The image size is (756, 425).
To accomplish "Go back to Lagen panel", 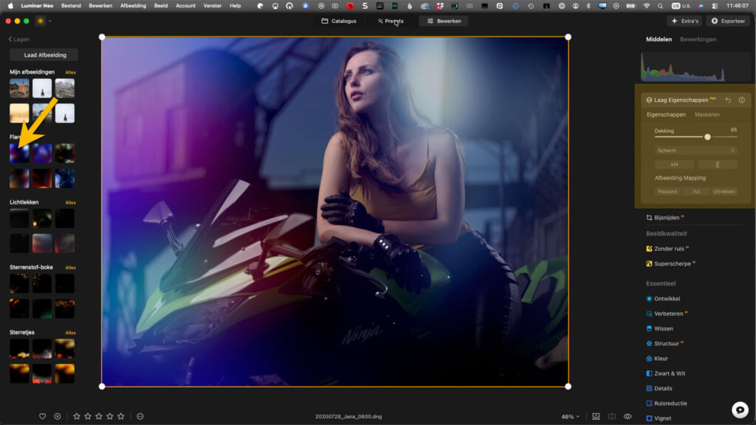I will pyautogui.click(x=19, y=40).
